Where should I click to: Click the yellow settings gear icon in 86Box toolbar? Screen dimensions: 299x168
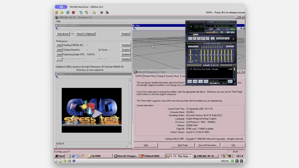tap(94, 12)
